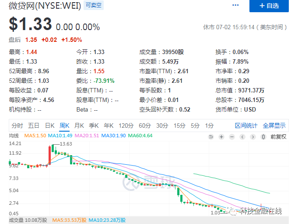Click the 成交量 value 39950股
The height and width of the screenshot is (224, 291).
[x=173, y=52]
